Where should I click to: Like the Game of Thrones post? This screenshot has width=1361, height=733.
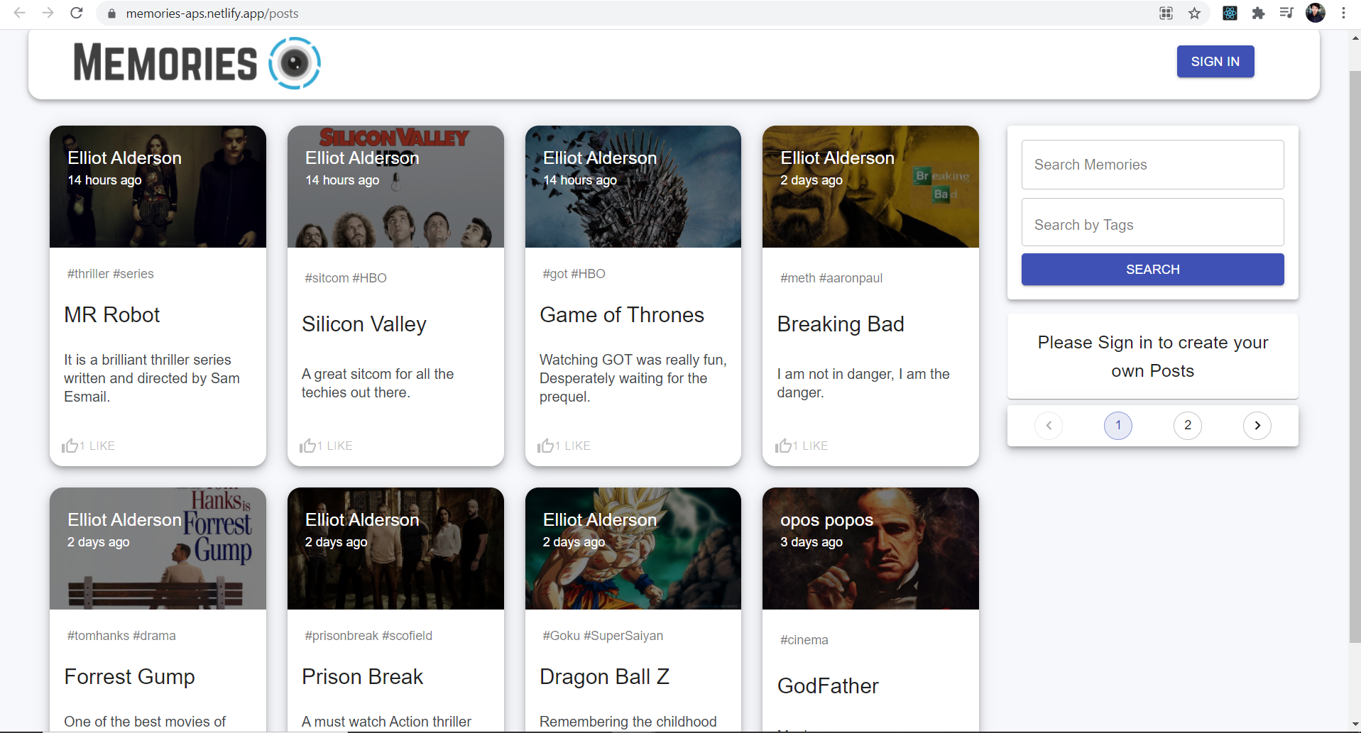(563, 446)
